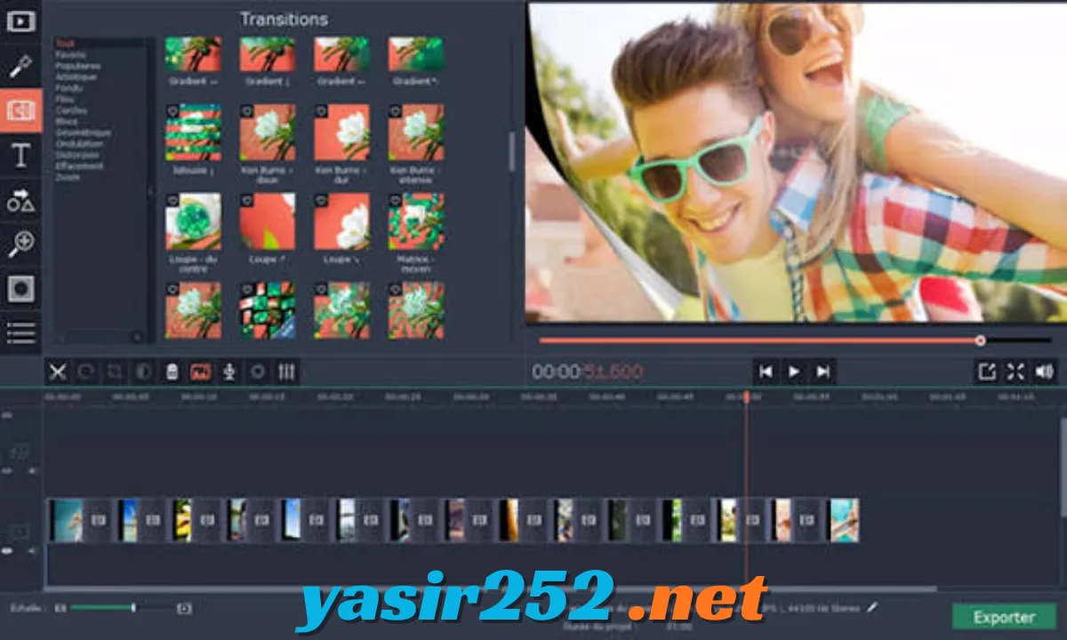
Task: Select the "Favoris" transitions category
Action: tap(71, 54)
